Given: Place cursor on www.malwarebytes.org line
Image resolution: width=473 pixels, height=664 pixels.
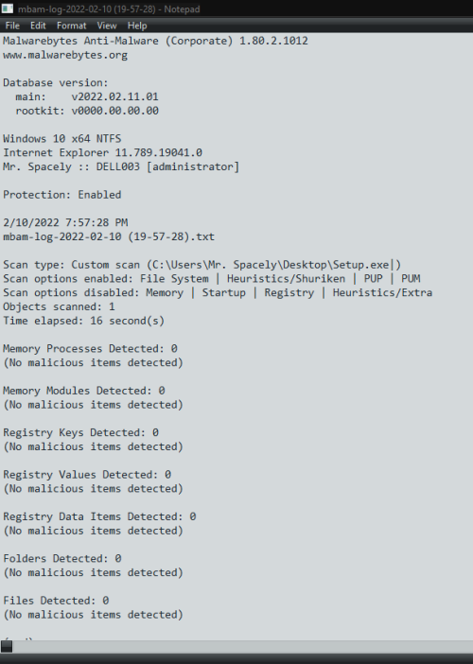Looking at the screenshot, I should tap(65, 55).
